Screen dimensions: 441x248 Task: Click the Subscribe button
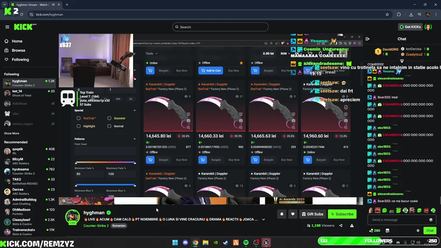tap(342, 214)
